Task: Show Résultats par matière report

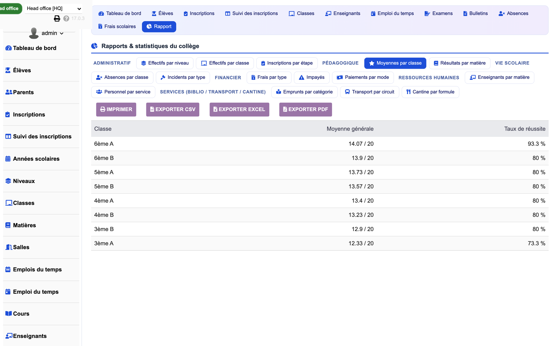Action: tap(460, 63)
